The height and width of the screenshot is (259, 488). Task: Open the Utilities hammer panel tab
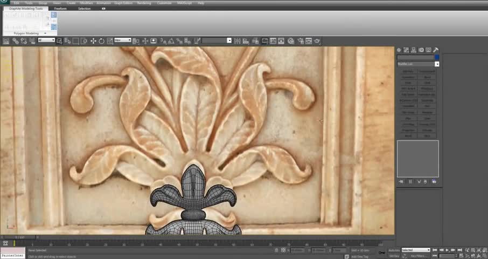436,50
